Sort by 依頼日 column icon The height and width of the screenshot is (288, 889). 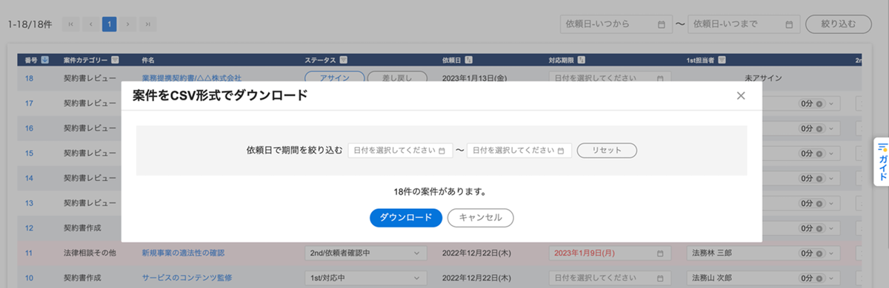tap(470, 59)
